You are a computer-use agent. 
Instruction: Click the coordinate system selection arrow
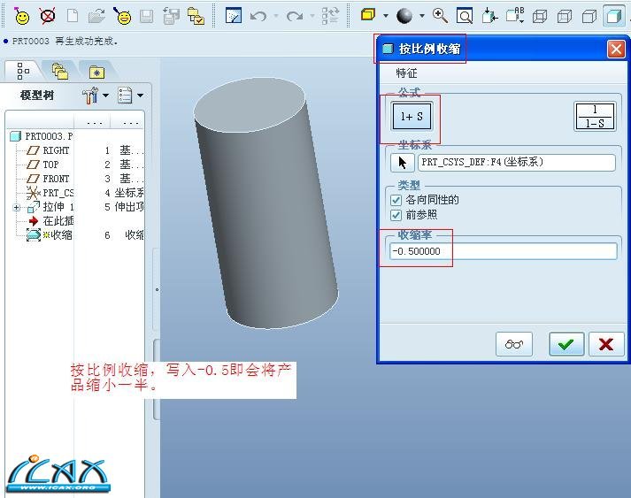403,162
